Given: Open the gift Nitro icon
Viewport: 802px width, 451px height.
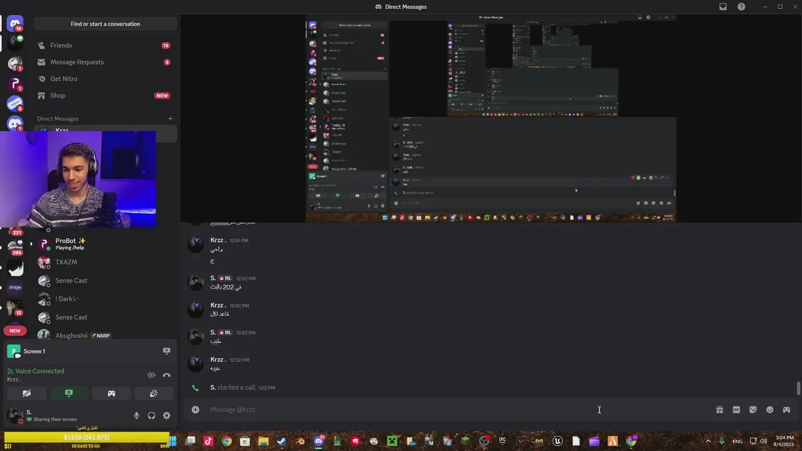Looking at the screenshot, I should click(x=719, y=410).
